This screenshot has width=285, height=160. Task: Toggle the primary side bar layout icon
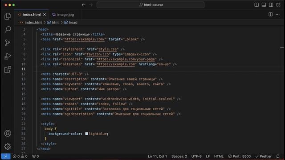coord(256,5)
